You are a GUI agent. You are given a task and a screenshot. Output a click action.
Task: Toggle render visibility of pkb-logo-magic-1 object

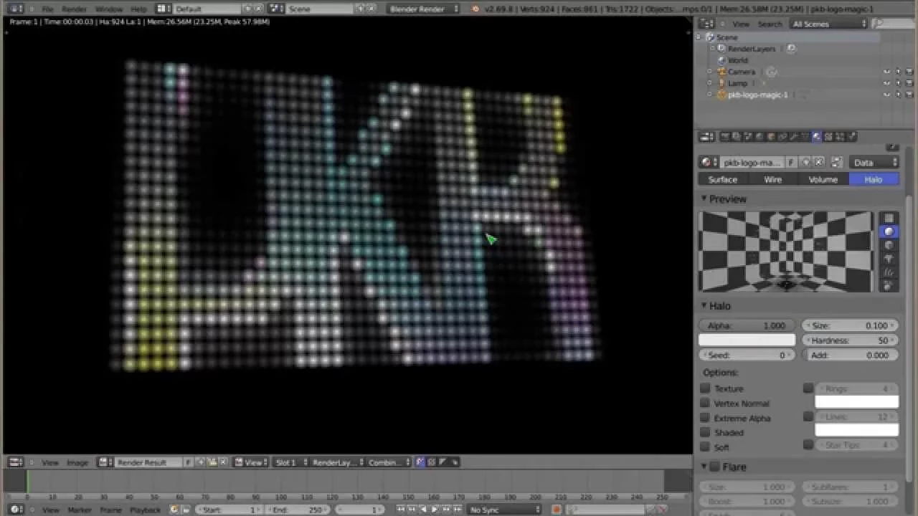click(909, 95)
